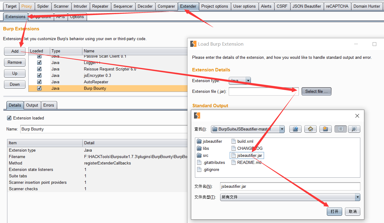This screenshot has width=384, height=223.
Task: Open the look-in folder dropdown
Action: tap(248, 129)
